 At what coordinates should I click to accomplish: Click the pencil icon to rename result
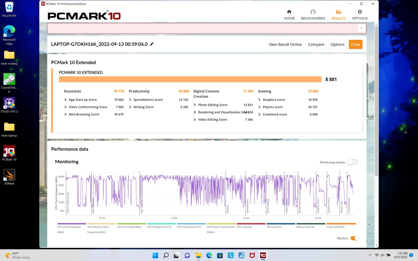point(152,44)
